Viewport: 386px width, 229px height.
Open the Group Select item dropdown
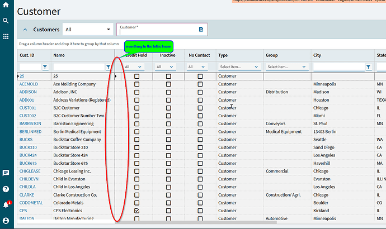(287, 67)
